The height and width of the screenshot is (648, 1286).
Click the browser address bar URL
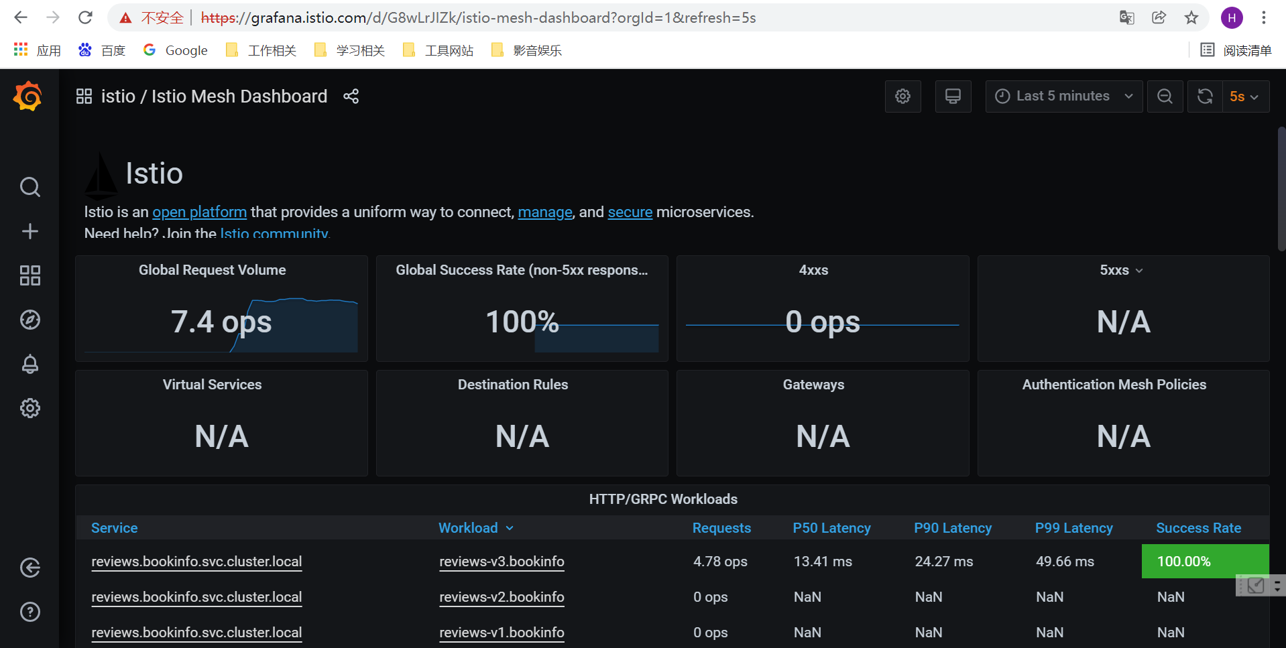pos(469,17)
